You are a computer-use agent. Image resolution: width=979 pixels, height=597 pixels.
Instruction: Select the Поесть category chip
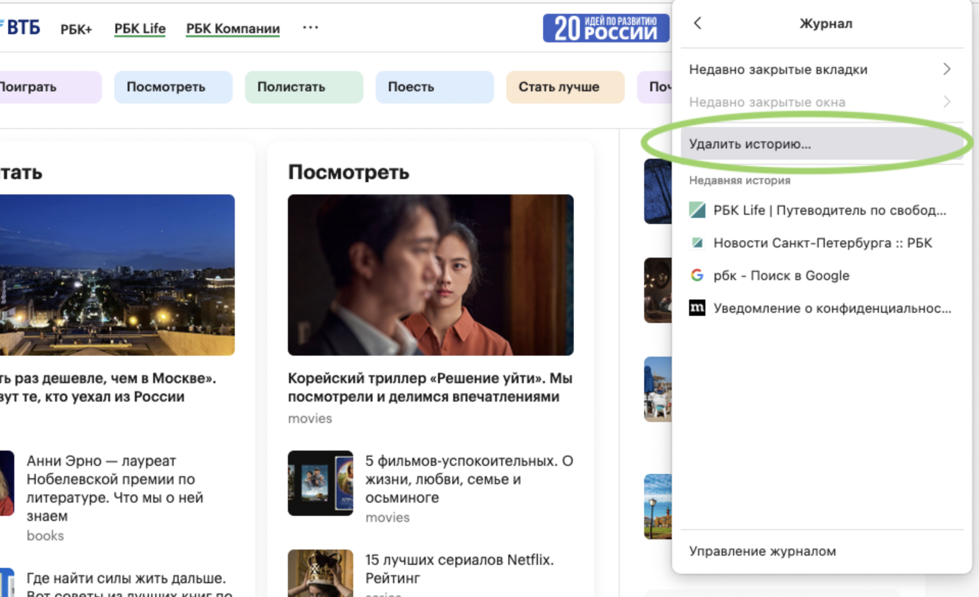(434, 87)
